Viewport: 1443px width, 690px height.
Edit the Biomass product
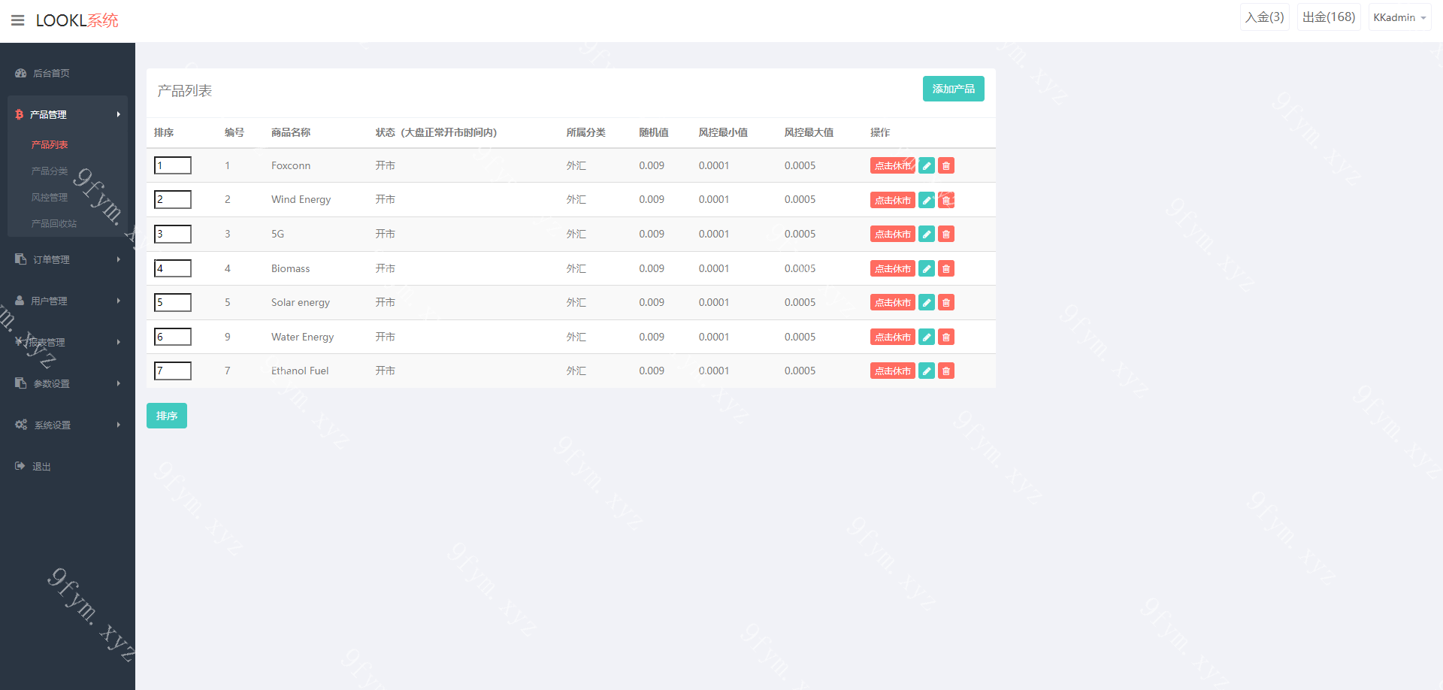point(927,268)
